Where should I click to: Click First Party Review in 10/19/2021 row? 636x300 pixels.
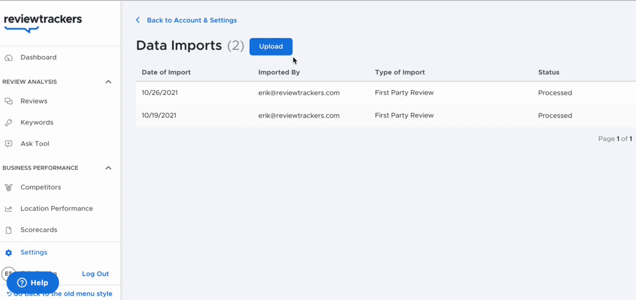[405, 116]
